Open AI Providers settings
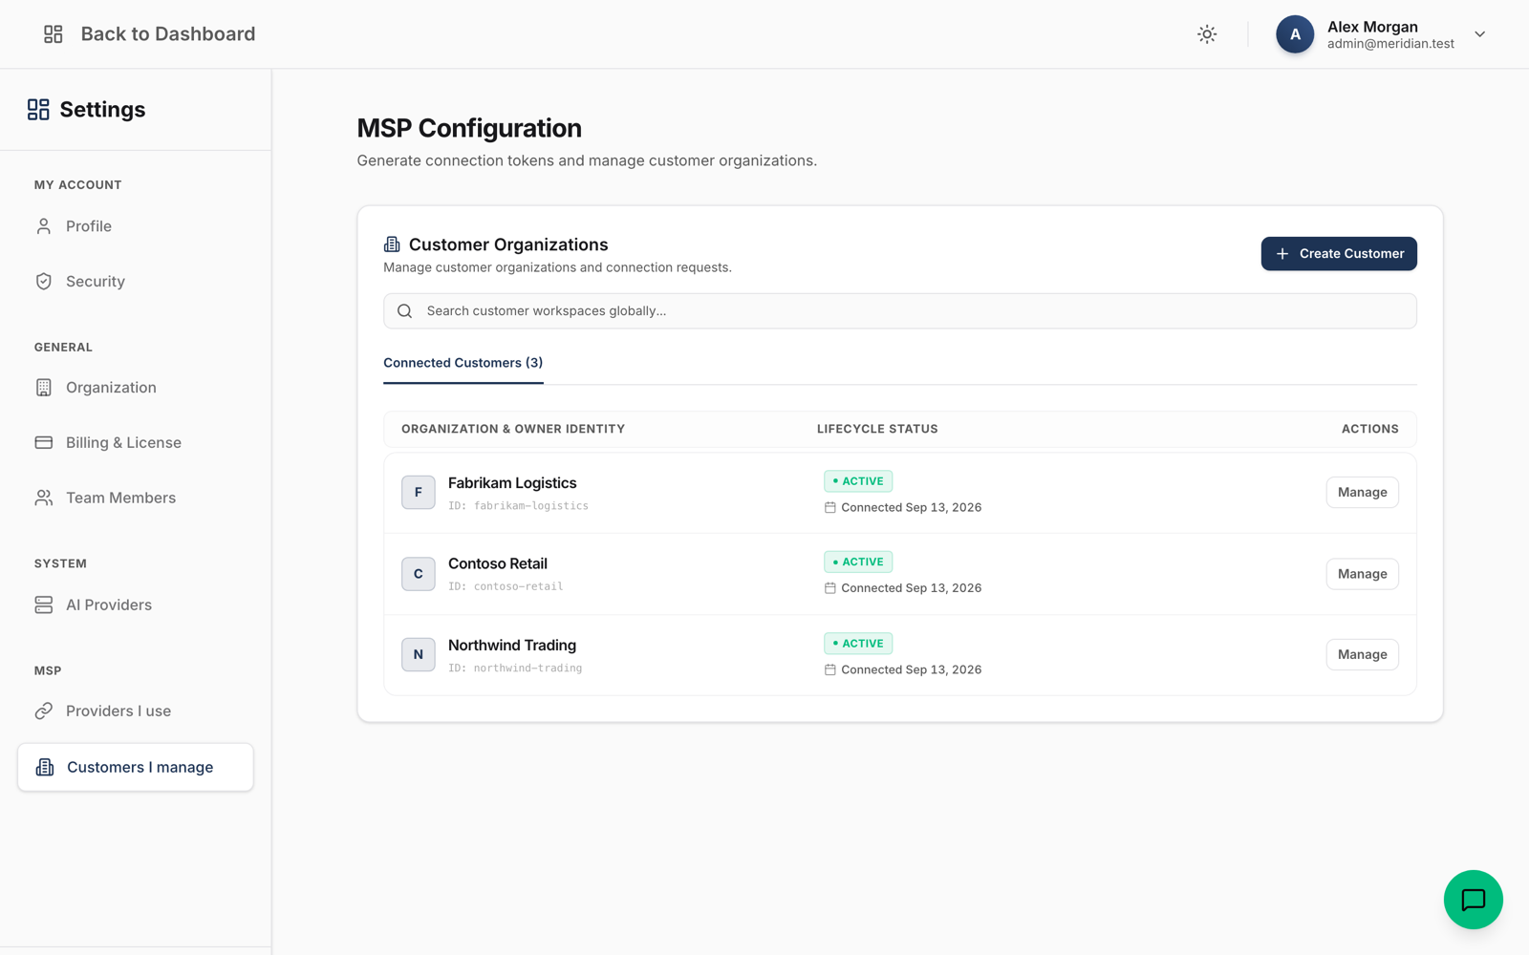Image resolution: width=1529 pixels, height=955 pixels. tap(136, 605)
